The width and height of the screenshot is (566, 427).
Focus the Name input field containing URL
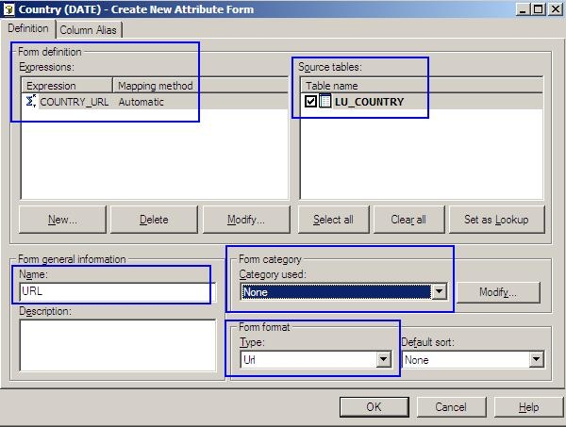click(117, 292)
